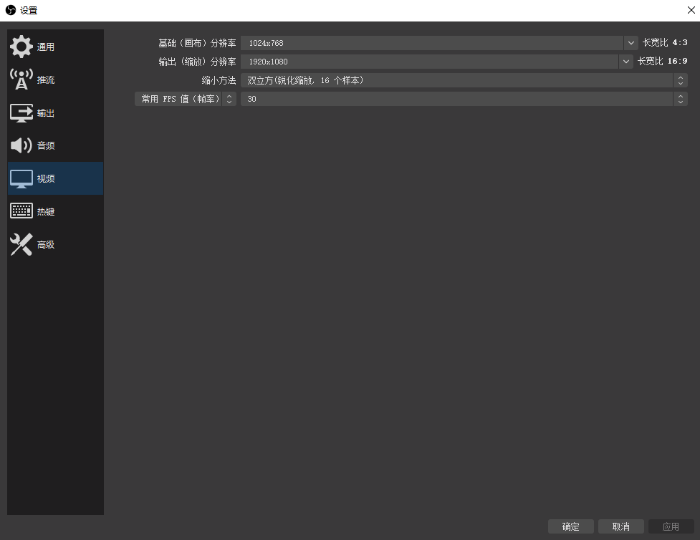The height and width of the screenshot is (540, 700).
Task: Close the 设置 settings window
Action: (x=691, y=10)
